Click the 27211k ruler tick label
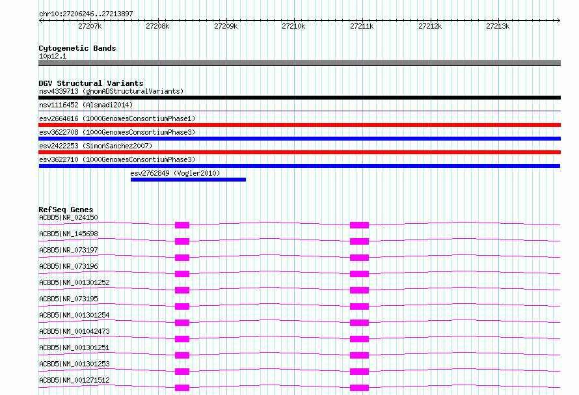This screenshot has width=579, height=395. click(362, 26)
